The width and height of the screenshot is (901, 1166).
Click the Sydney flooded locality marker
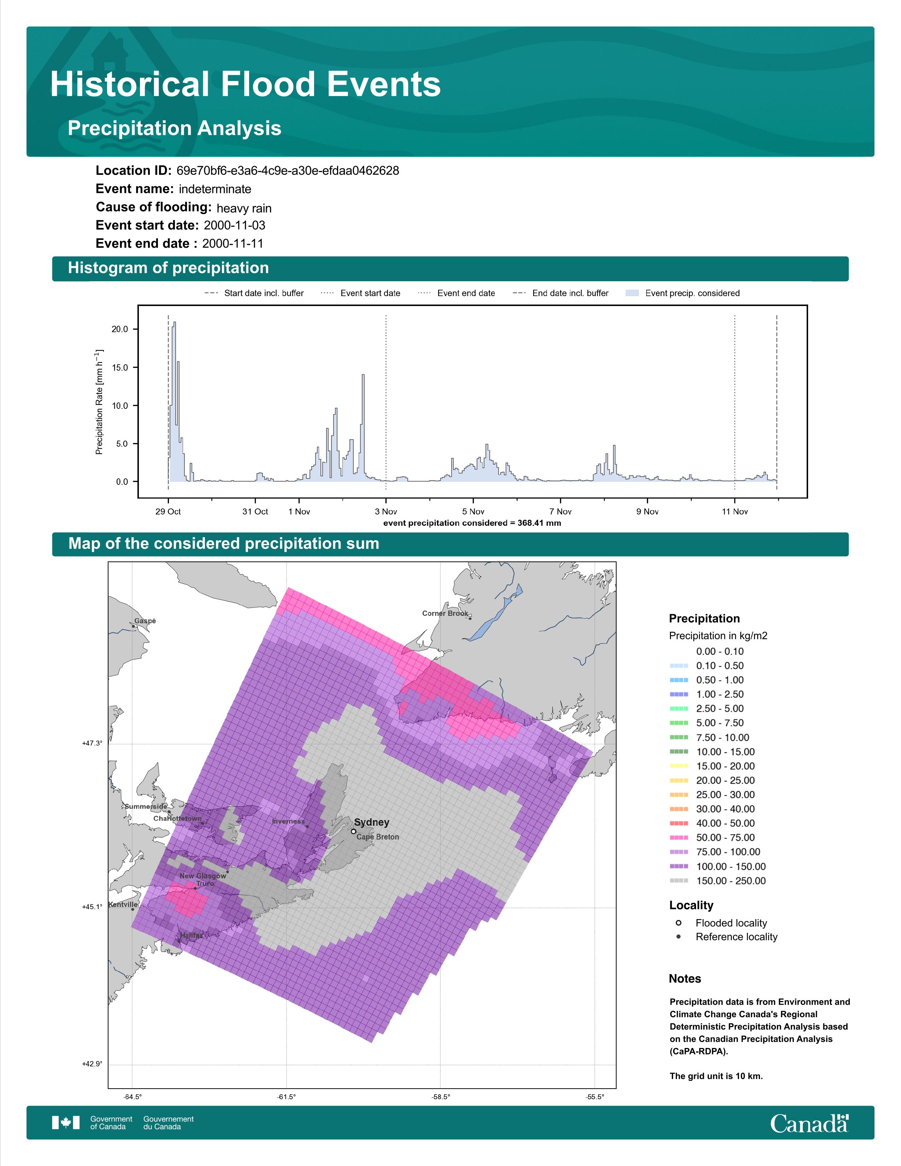(353, 831)
